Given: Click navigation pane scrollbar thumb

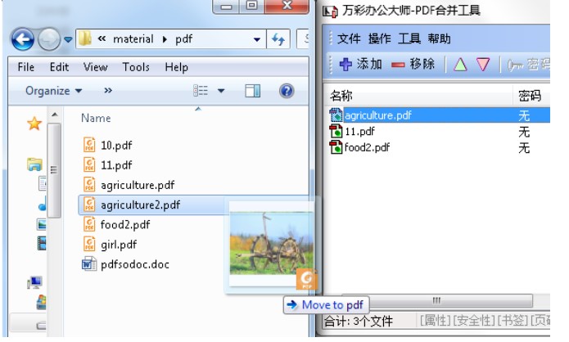Looking at the screenshot, I should 54,170.
